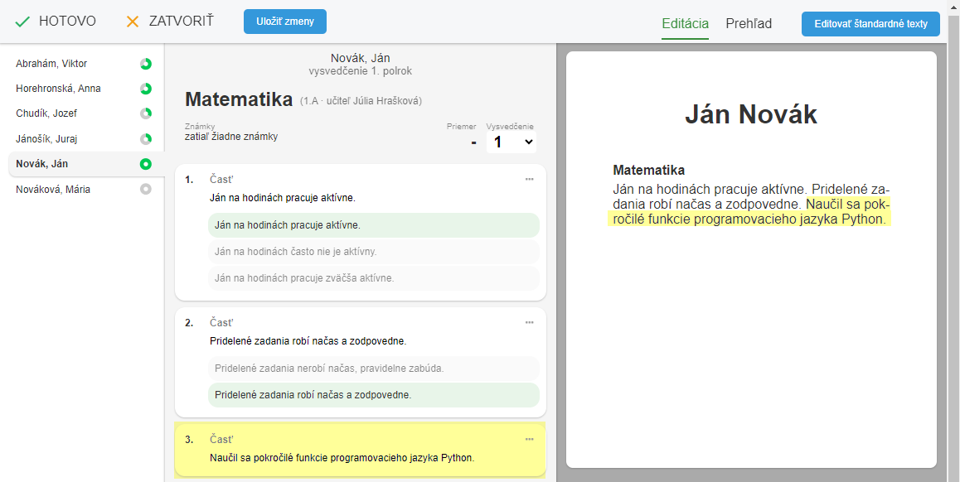The image size is (960, 482).
Task: Click section 3 text about Python functions
Action: (x=342, y=457)
